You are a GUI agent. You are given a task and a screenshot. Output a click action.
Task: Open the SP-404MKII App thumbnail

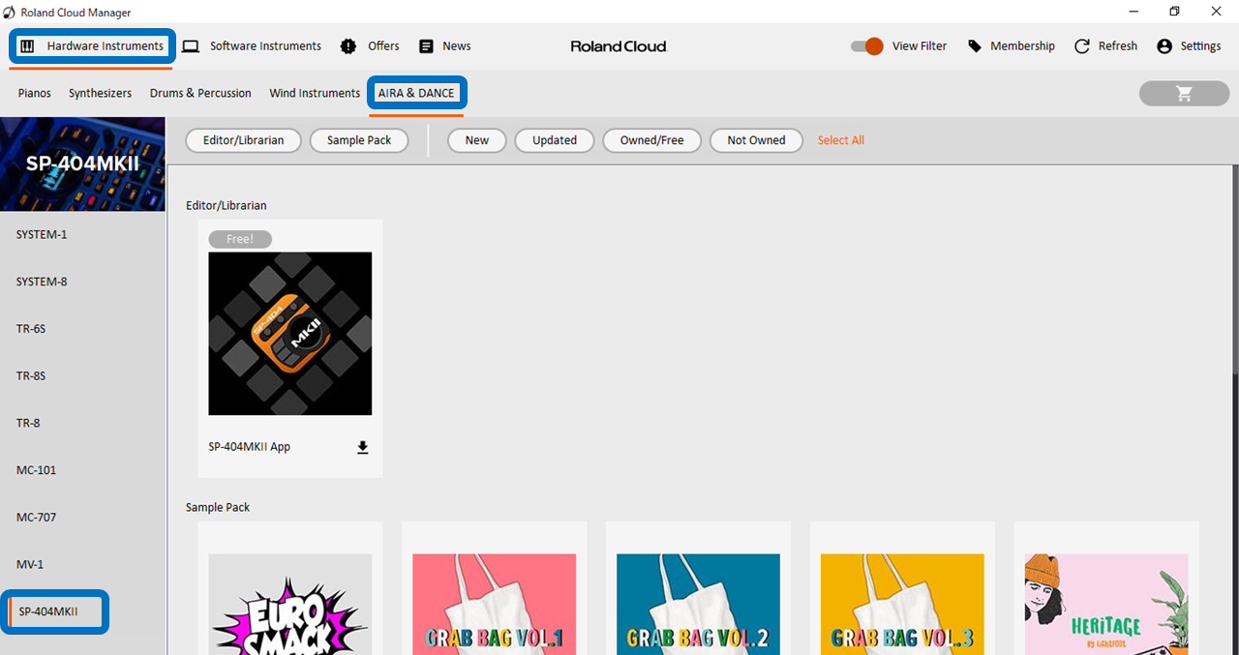pos(290,334)
